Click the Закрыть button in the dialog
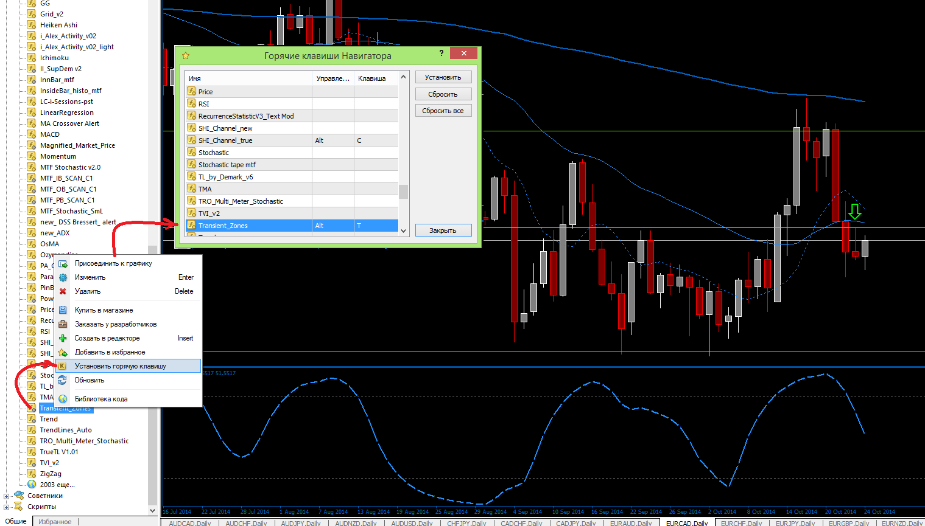The height and width of the screenshot is (526, 925). click(x=443, y=230)
